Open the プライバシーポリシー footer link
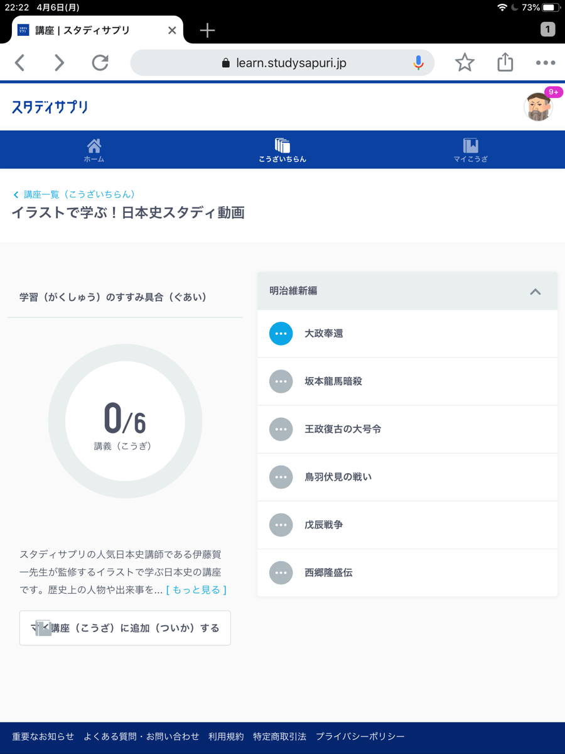565x754 pixels. click(360, 736)
